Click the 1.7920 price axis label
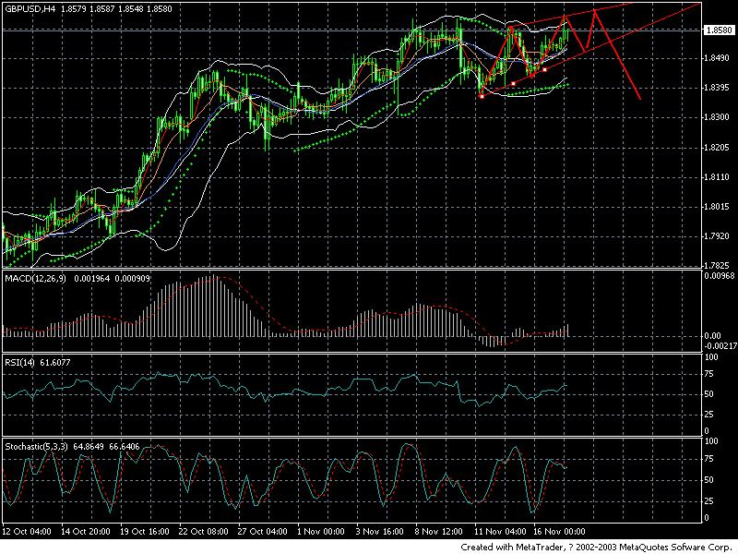Screen dimensions: 738x554 [x=717, y=236]
